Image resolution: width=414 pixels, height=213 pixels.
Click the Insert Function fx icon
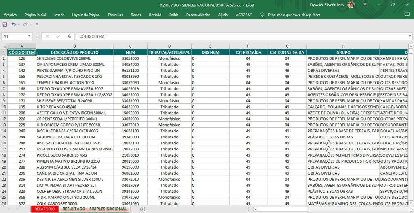coord(69,36)
